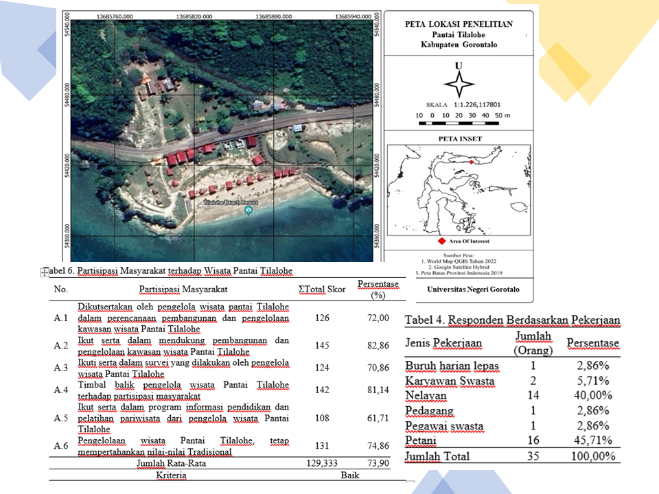The height and width of the screenshot is (494, 659).
Task: Click the Tabel 4 caption text
Action: pos(512,320)
